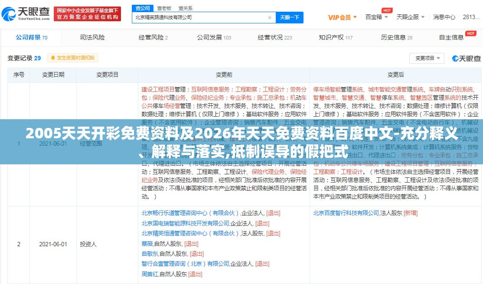Select the 自主信息 tab
Screen dimensions: 483x284
point(451,38)
